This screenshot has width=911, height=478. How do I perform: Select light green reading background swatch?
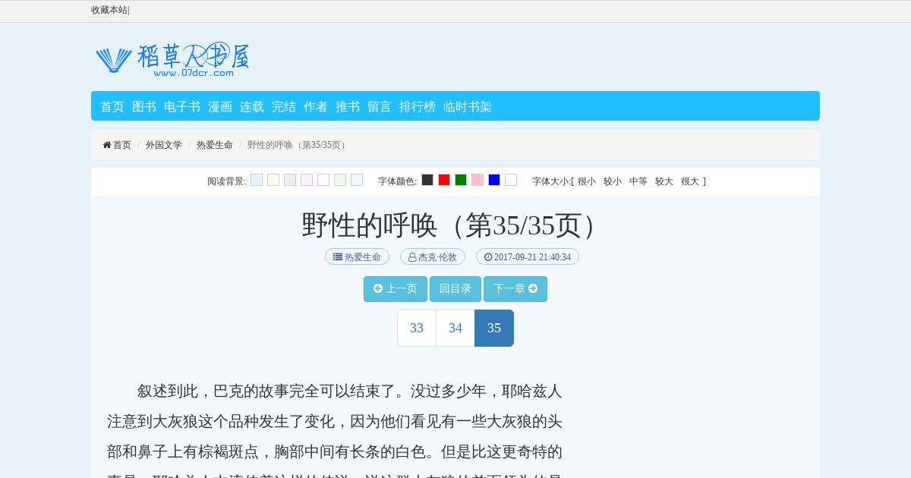340,180
